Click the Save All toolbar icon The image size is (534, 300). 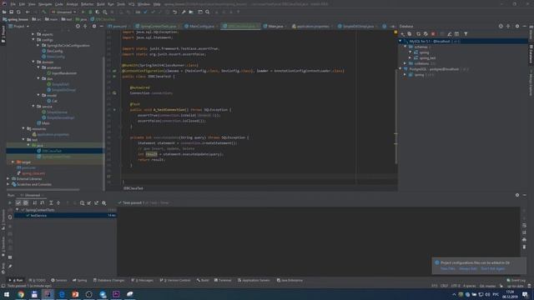[x=11, y=12]
